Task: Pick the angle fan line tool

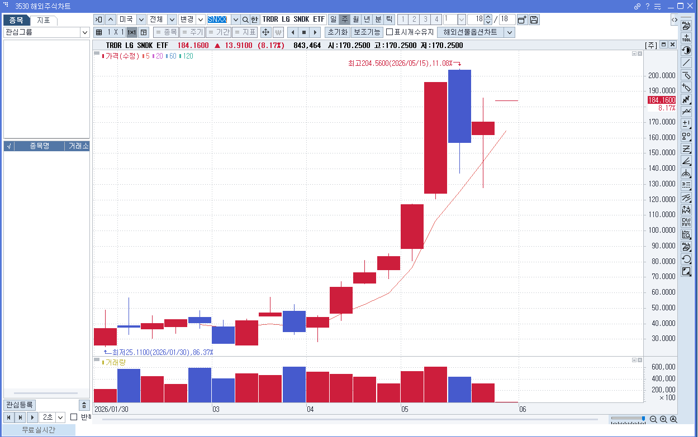Action: [x=686, y=161]
